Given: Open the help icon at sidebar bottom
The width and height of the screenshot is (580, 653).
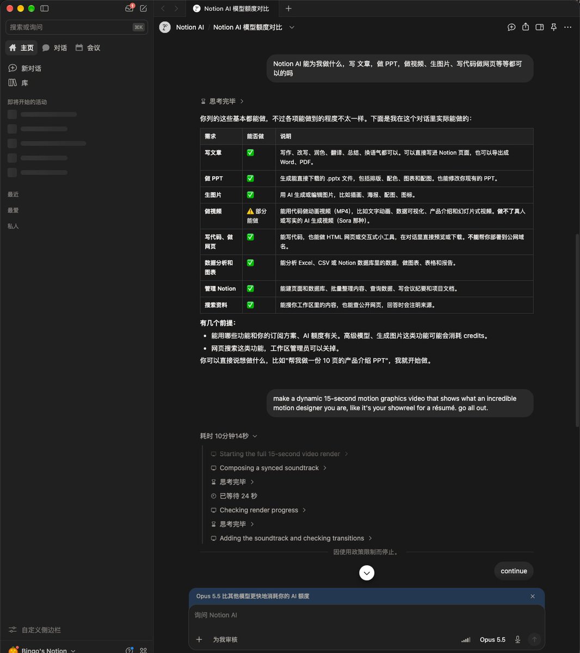Looking at the screenshot, I should 129,650.
